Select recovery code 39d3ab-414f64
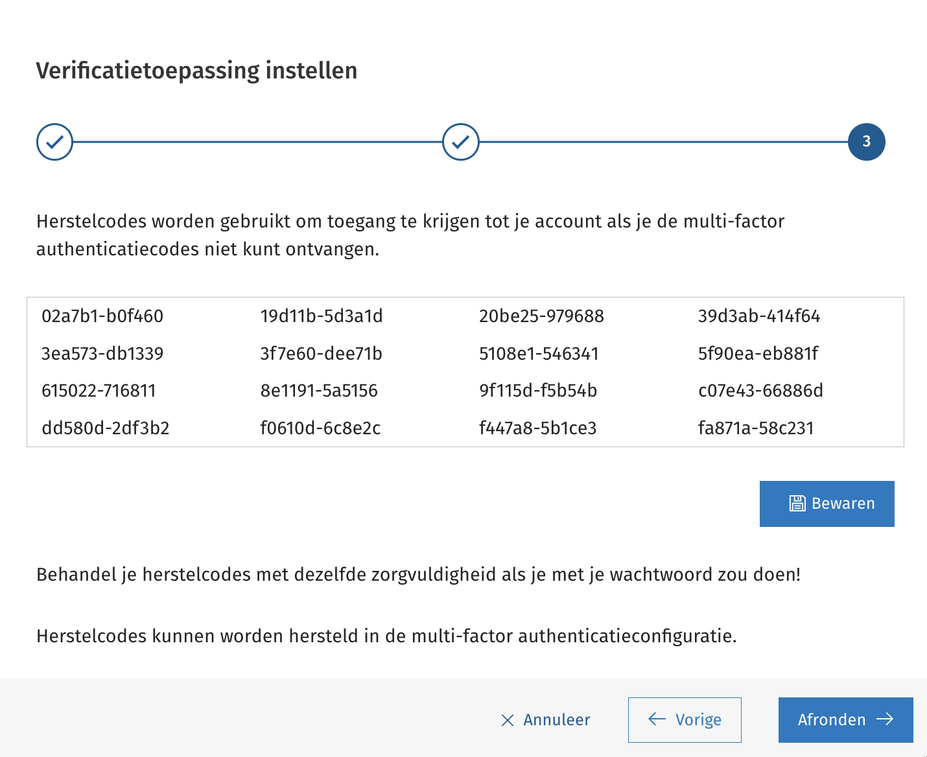Image resolution: width=927 pixels, height=757 pixels. 759,316
